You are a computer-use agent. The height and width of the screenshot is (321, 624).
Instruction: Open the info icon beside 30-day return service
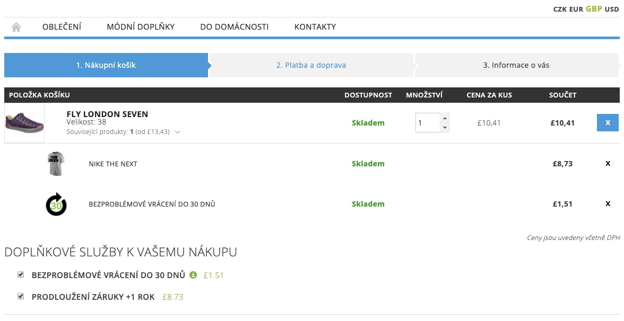pyautogui.click(x=193, y=274)
